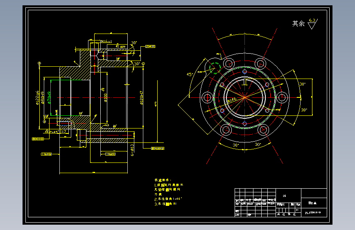355x230 pixels.
Task: Select the ø146 diameter dimension text
Action: coord(232,100)
